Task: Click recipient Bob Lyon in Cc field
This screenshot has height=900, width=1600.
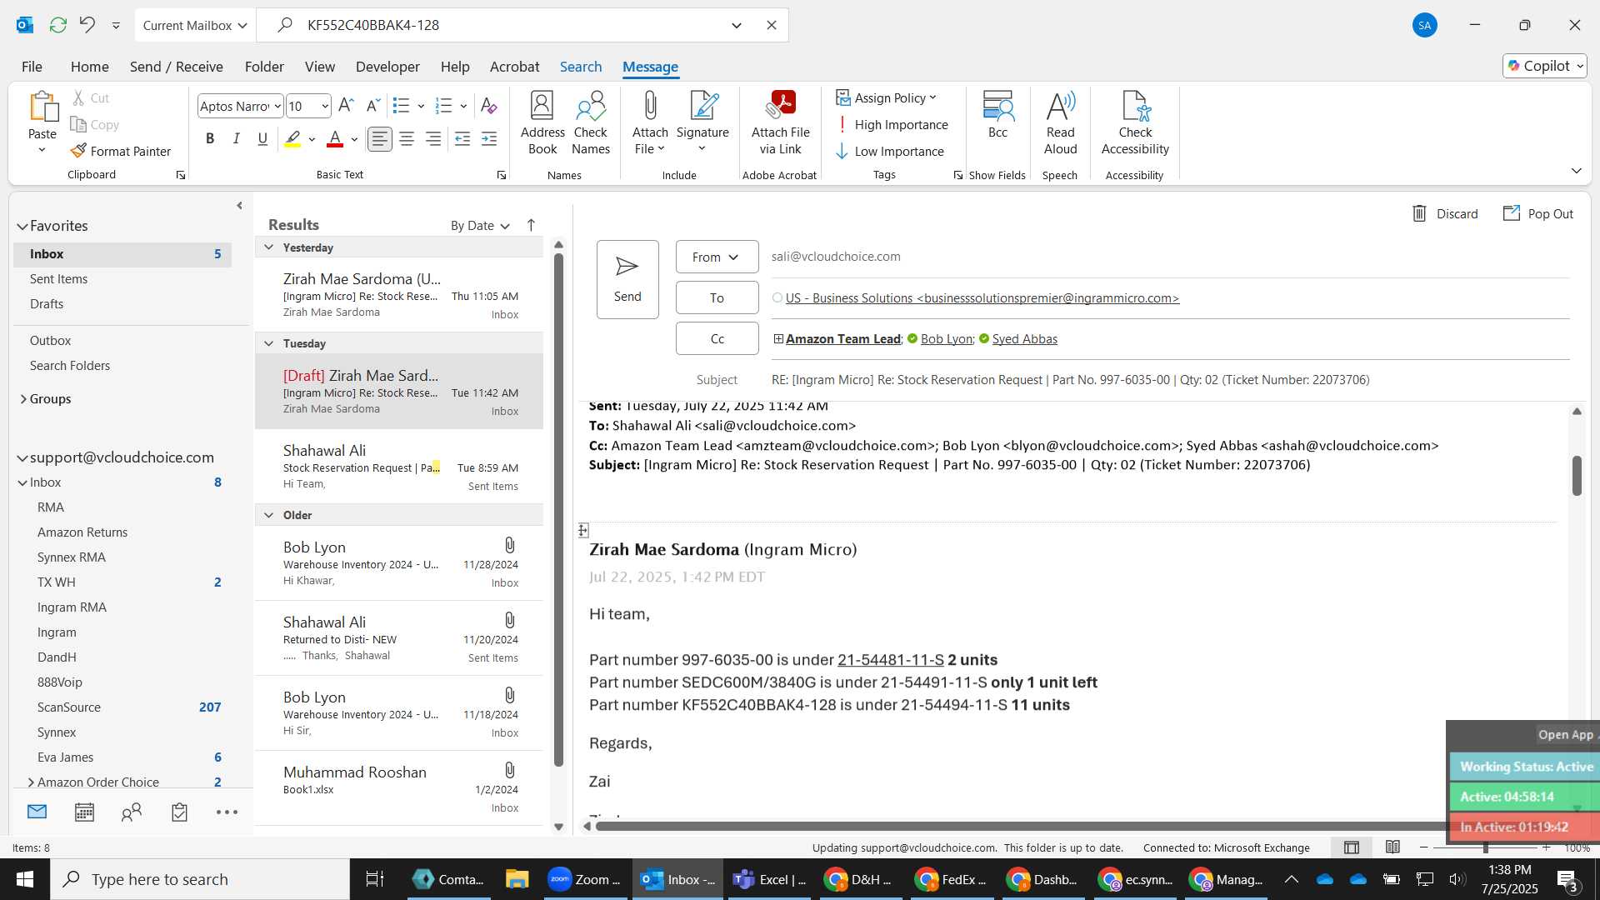Action: pyautogui.click(x=947, y=339)
